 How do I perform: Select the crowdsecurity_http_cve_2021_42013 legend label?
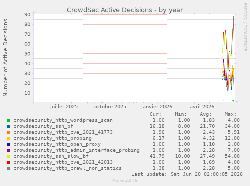(63, 162)
